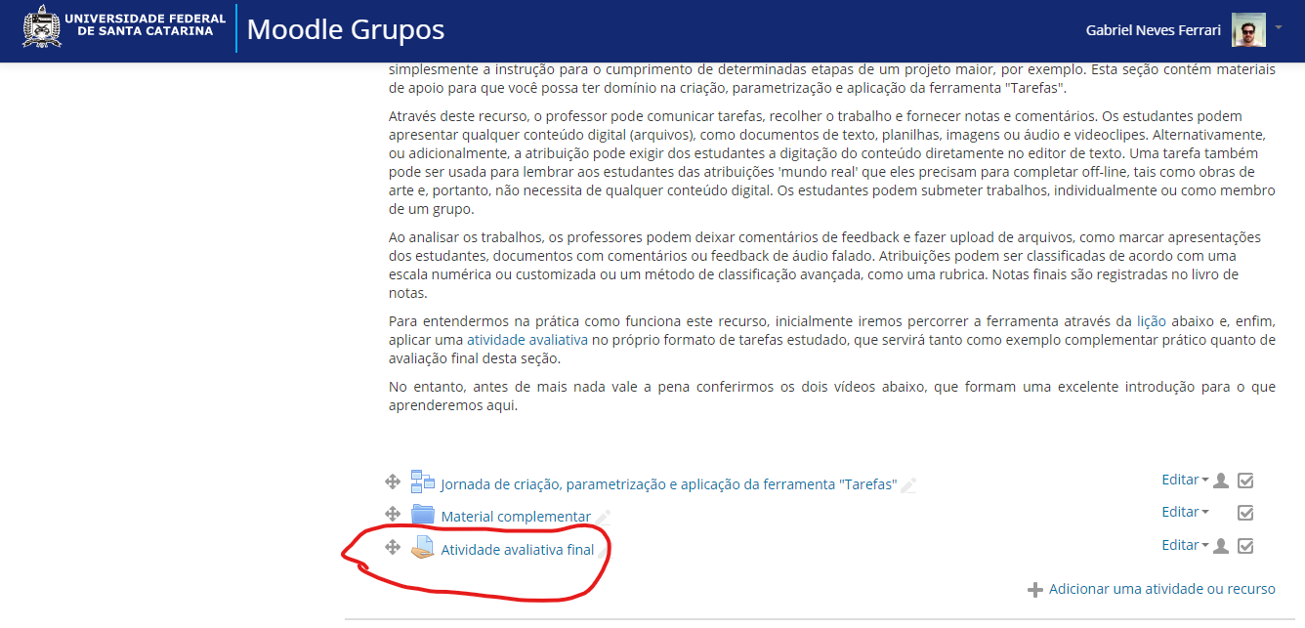Click the person icon in Jornada de criação row

1220,481
